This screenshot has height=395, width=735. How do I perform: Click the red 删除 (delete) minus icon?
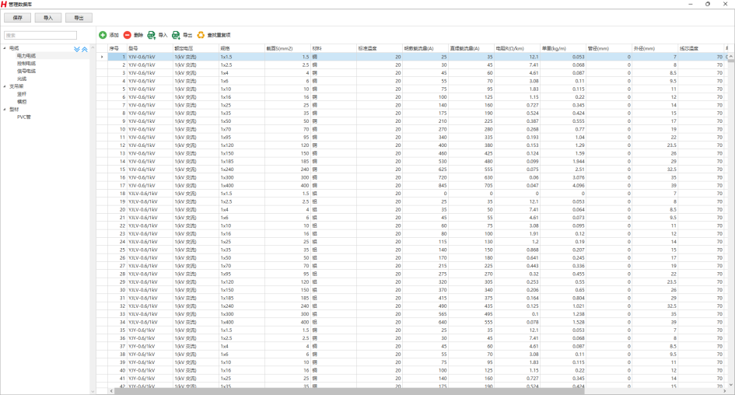(x=128, y=35)
